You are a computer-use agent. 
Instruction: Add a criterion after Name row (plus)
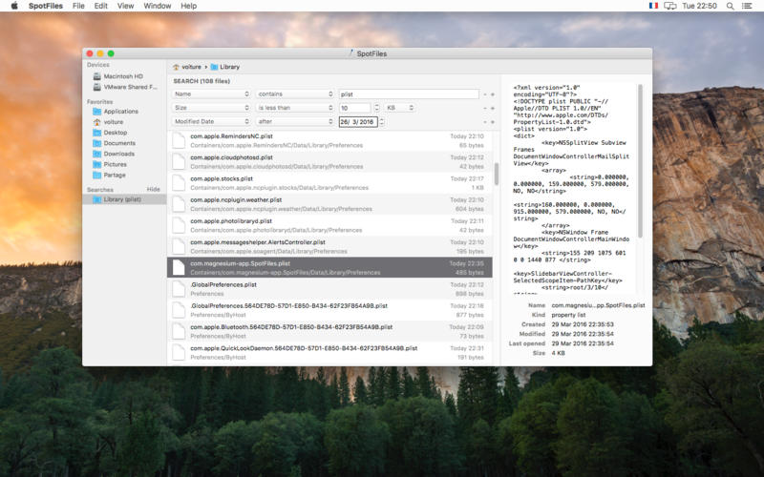(x=493, y=94)
